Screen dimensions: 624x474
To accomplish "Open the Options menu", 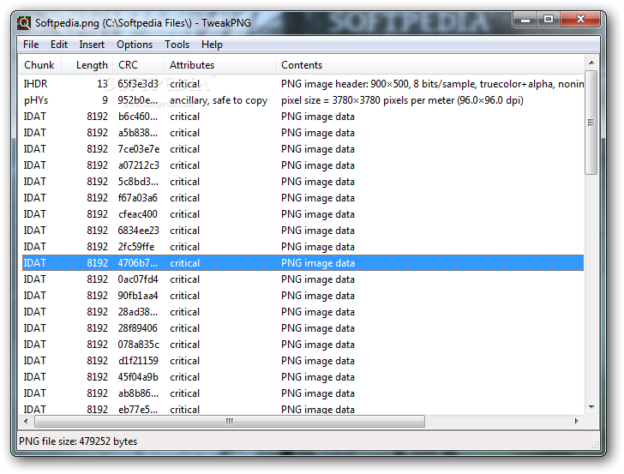I will tap(135, 45).
